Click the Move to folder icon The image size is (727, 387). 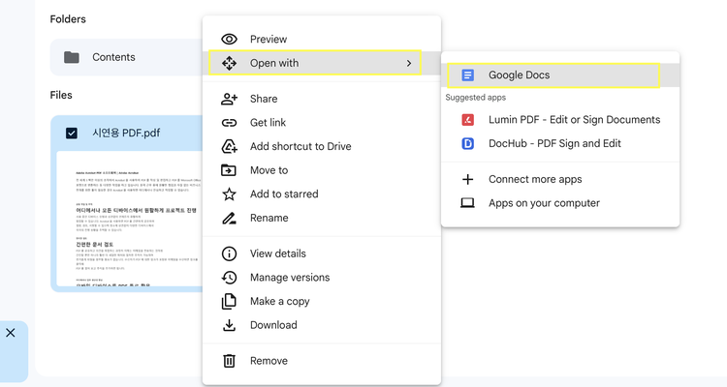[x=230, y=170]
